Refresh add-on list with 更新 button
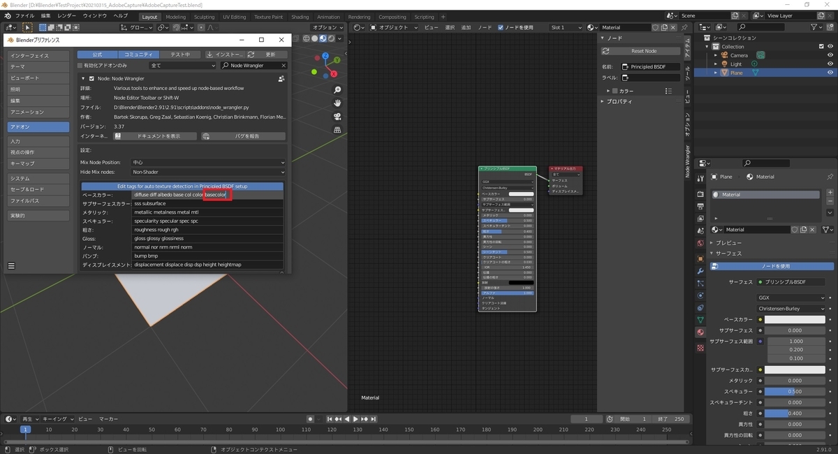The height and width of the screenshot is (454, 838). (x=267, y=54)
